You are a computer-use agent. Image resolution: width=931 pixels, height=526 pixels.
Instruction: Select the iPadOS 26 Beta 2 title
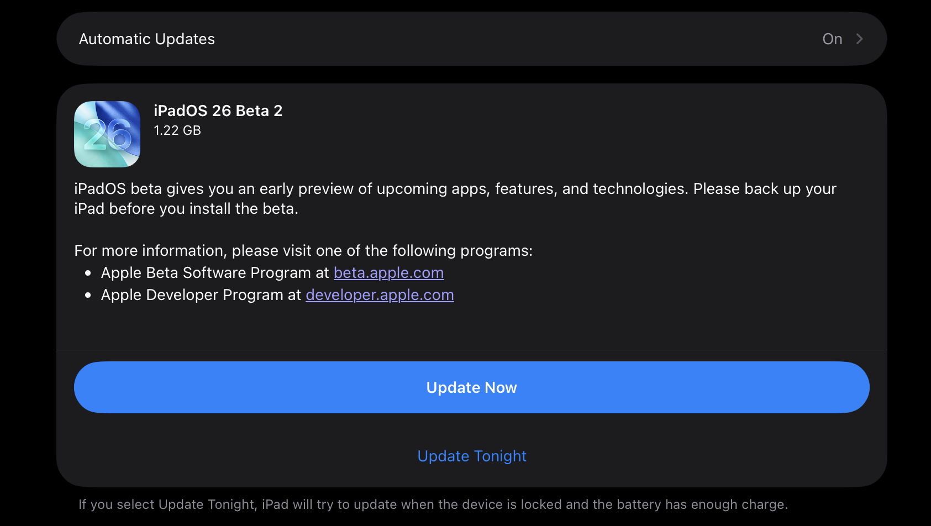pyautogui.click(x=218, y=111)
